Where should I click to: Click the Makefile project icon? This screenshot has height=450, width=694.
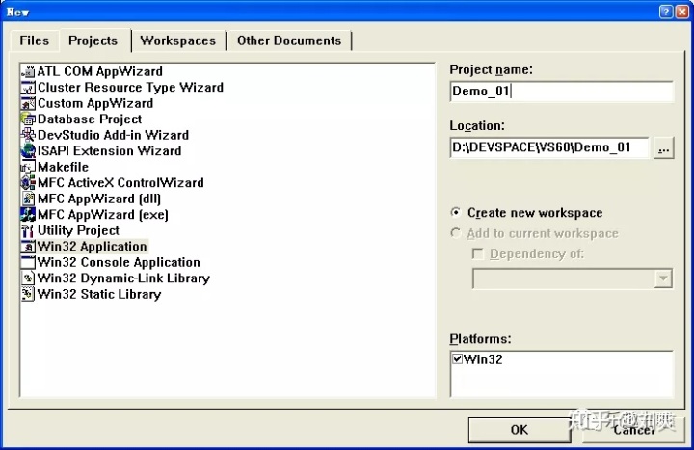[28, 168]
